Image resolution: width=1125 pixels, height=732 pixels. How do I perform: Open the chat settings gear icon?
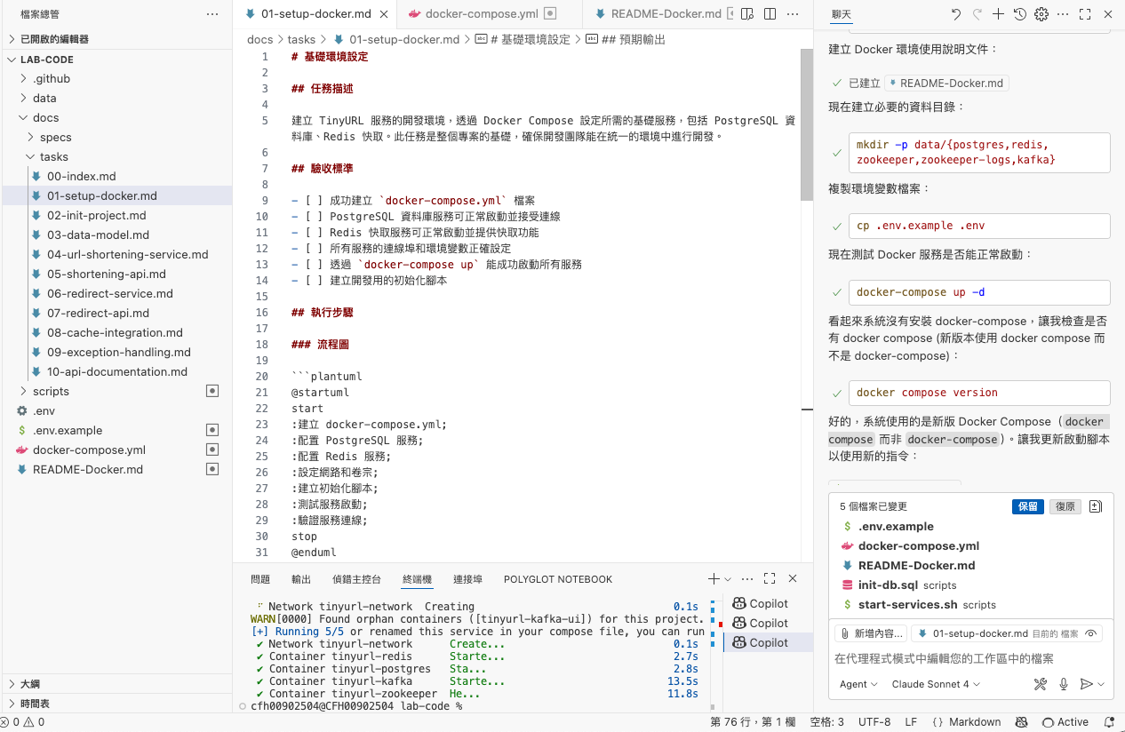tap(1041, 14)
